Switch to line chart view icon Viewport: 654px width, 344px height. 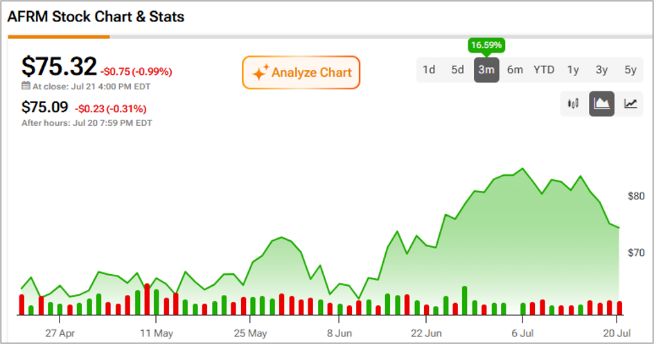coord(630,103)
